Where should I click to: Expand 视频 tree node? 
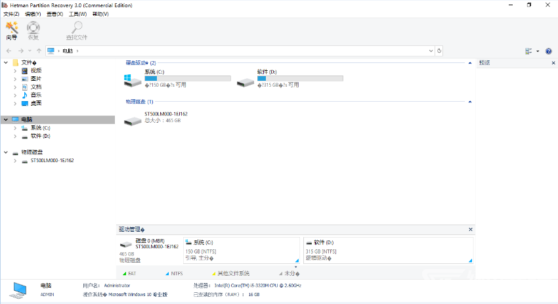[15, 71]
